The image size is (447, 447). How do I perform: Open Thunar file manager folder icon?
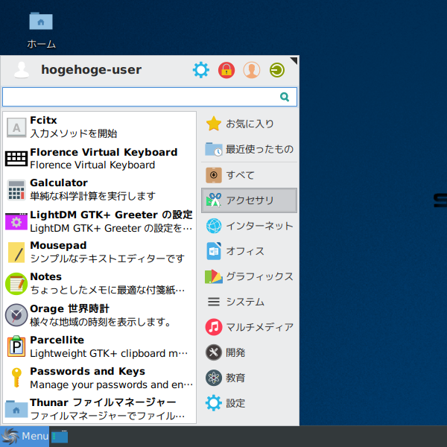click(16, 409)
